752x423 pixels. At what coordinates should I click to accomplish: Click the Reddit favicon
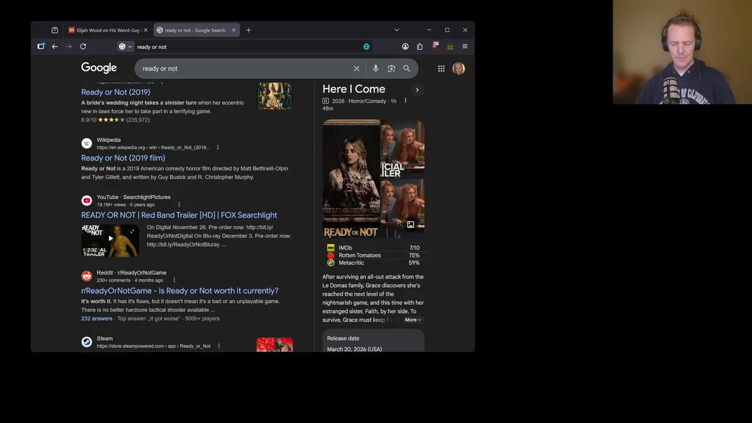pyautogui.click(x=86, y=276)
